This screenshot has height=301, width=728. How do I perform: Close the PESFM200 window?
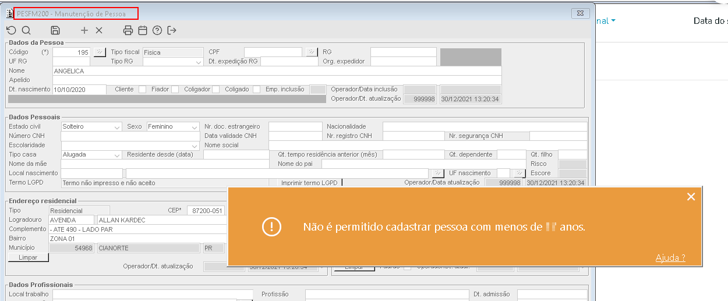(579, 12)
